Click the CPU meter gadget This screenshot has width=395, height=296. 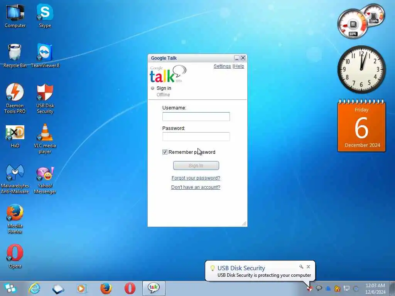tap(353, 24)
